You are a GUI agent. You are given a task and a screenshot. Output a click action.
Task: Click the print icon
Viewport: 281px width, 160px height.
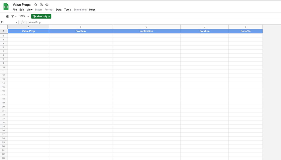(x=7, y=16)
